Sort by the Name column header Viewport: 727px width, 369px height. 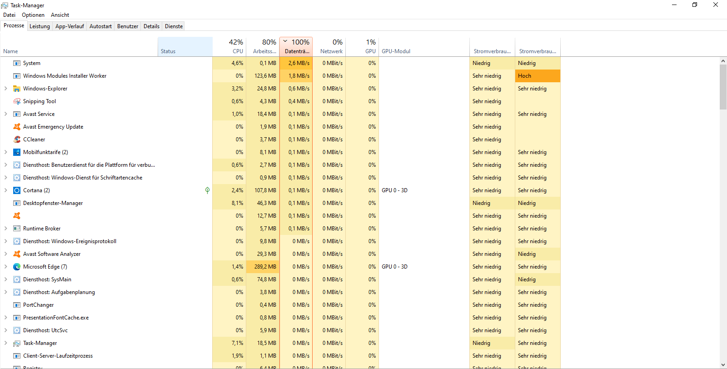tap(79, 47)
